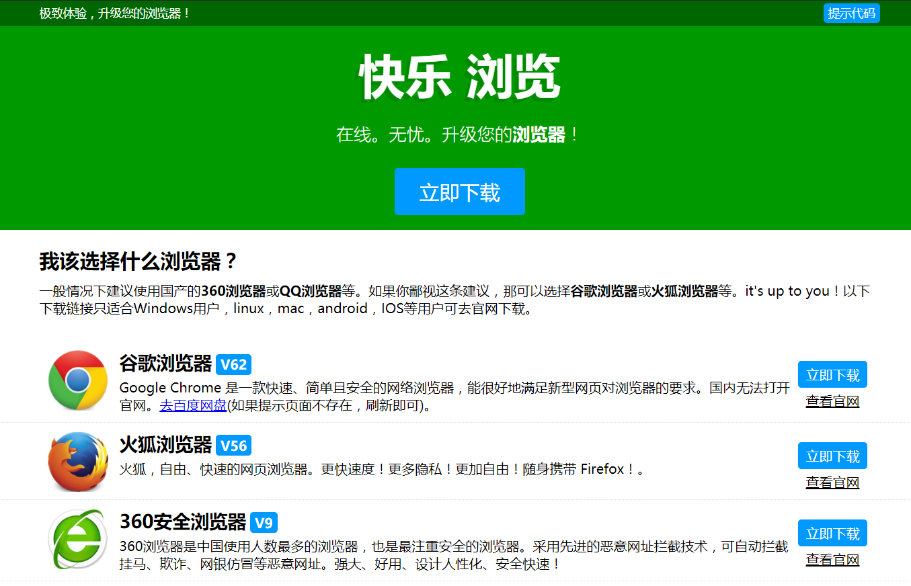Click the 火狐浏览器 title text
The height and width of the screenshot is (586, 911).
(x=165, y=445)
